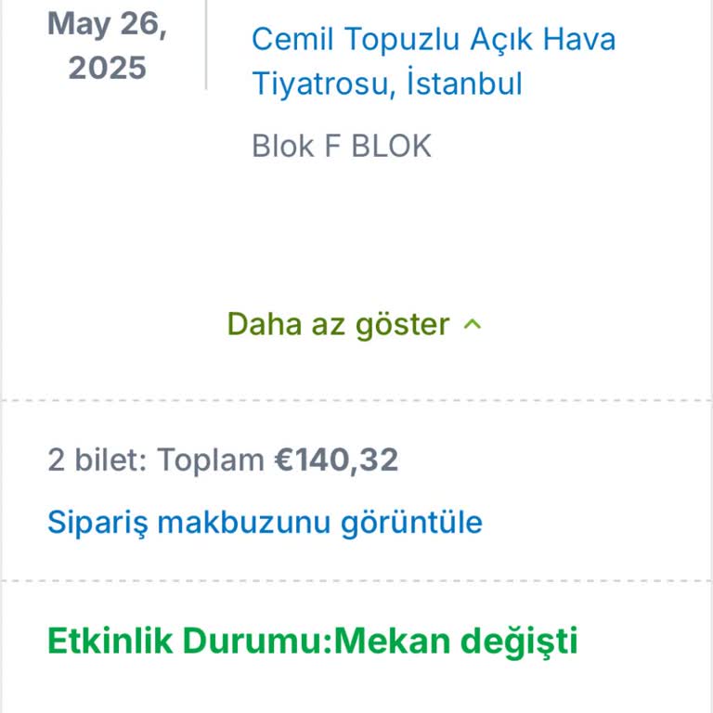Screen dimensions: 713x713
Task: Open the Cemil Topuzlu Açık Hava venue link
Action: (x=433, y=39)
